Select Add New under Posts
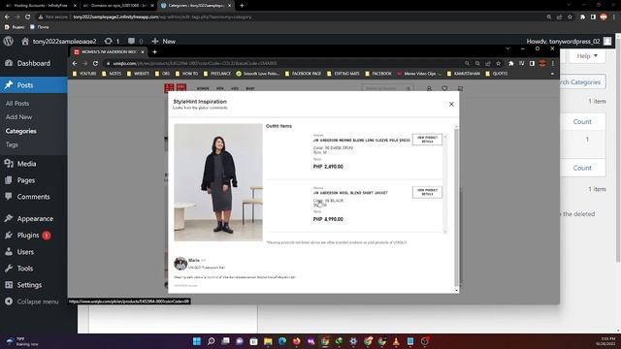The image size is (621, 349). pos(19,117)
